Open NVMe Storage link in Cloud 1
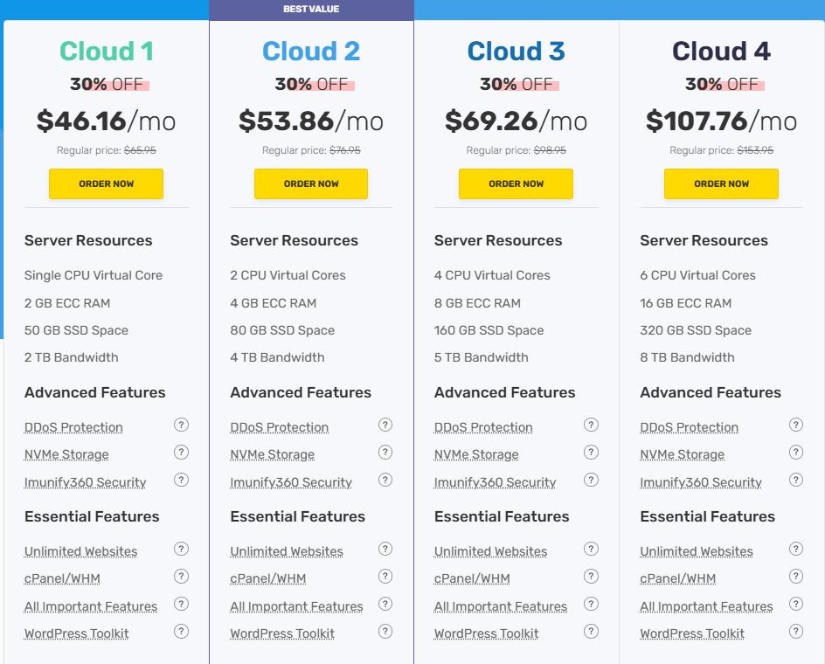Image resolution: width=825 pixels, height=664 pixels. click(66, 454)
